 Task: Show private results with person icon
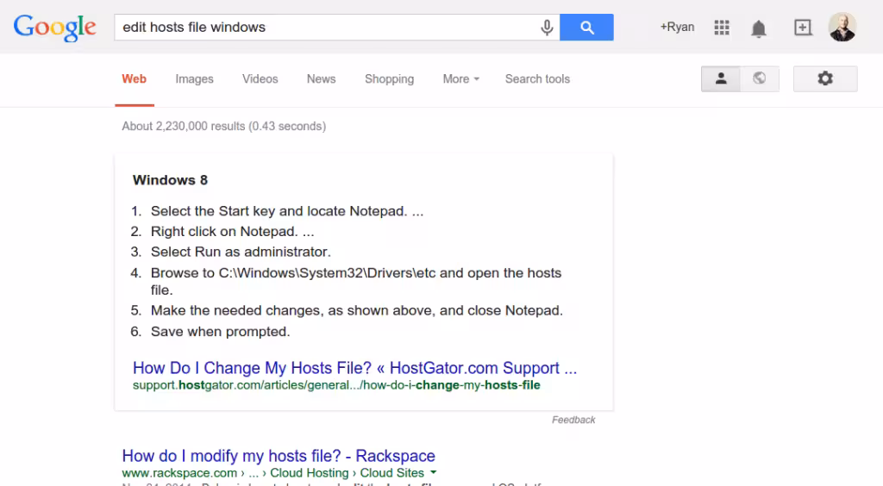(721, 78)
